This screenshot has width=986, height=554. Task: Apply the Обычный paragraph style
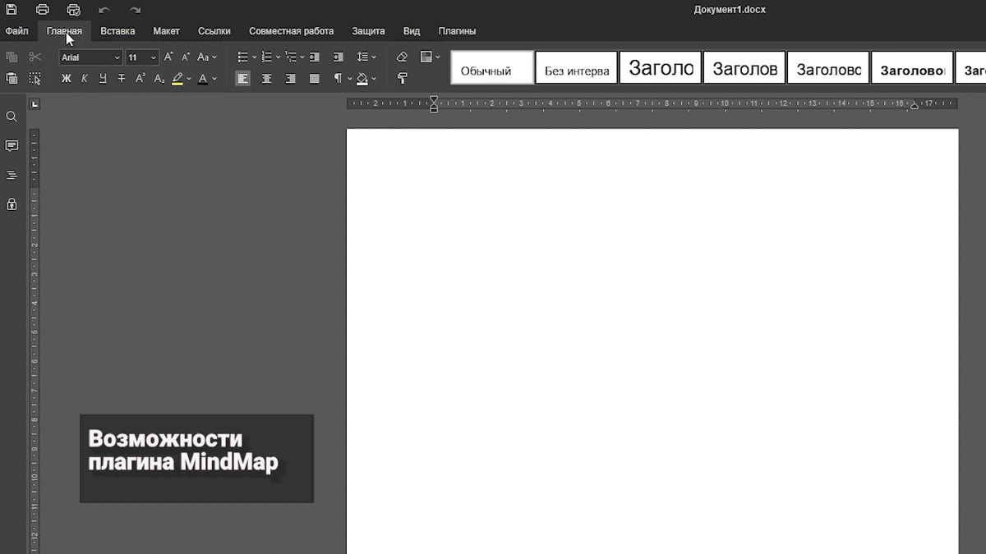click(492, 68)
